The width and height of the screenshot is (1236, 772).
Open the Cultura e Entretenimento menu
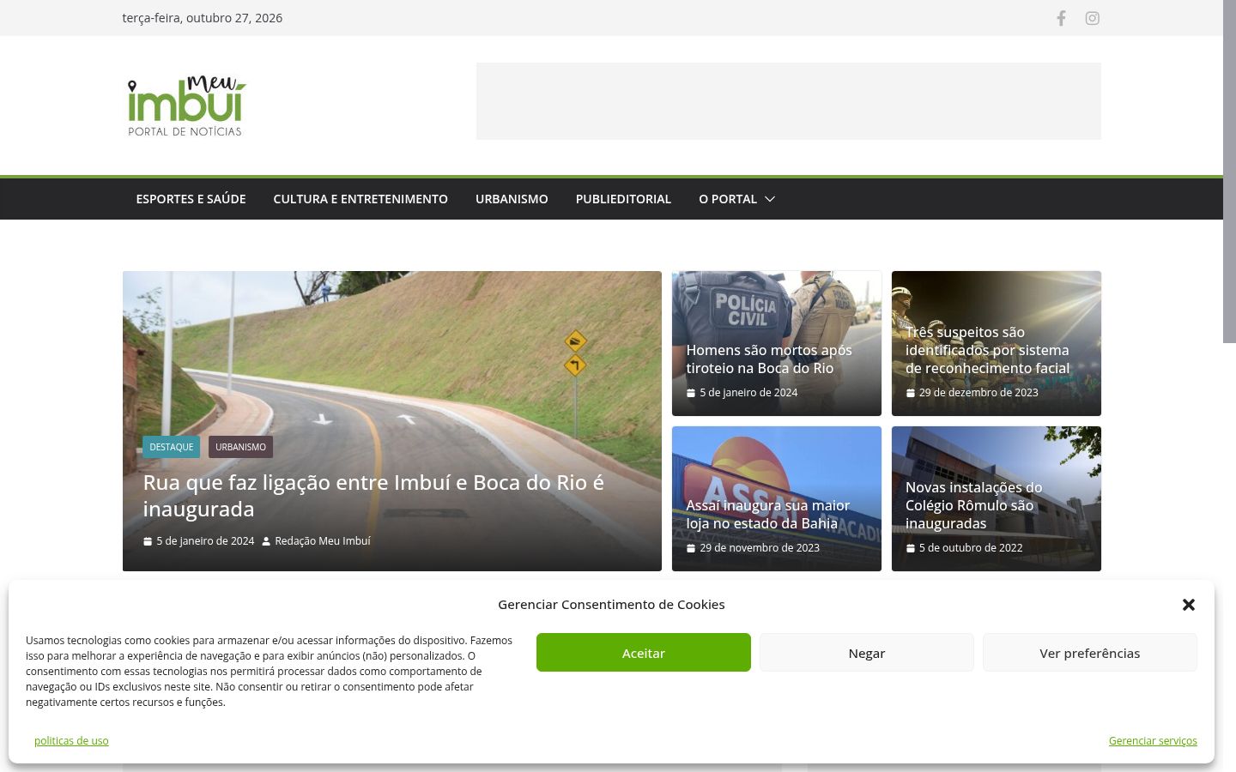coord(360,199)
